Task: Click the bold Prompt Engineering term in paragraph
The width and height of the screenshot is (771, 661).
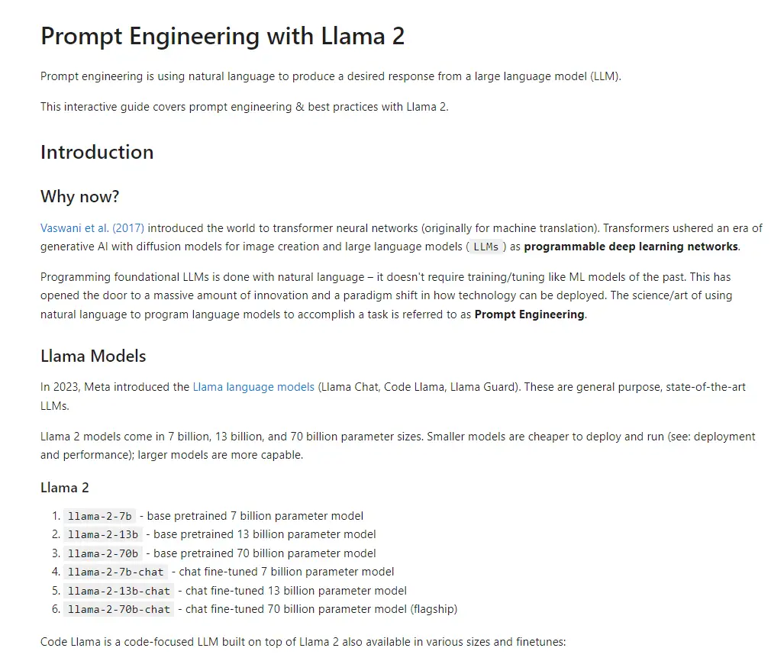Action: pyautogui.click(x=529, y=314)
